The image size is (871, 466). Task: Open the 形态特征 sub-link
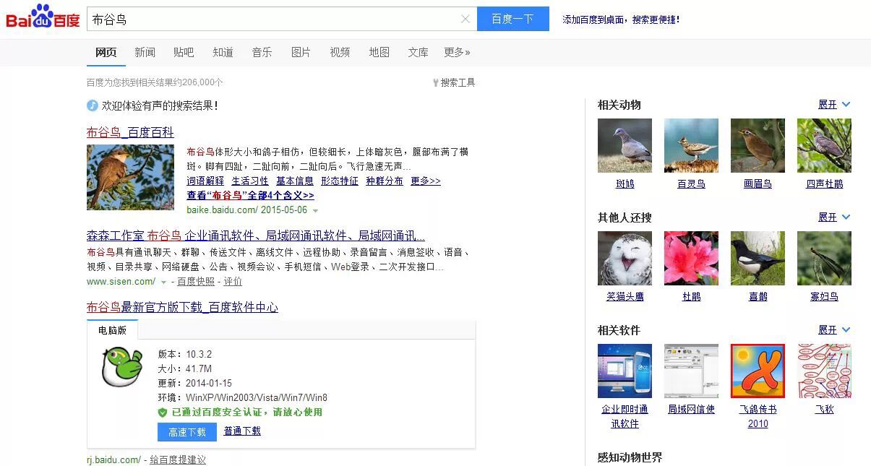340,181
